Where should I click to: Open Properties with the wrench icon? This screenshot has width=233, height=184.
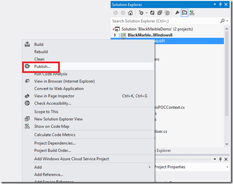pyautogui.click(x=177, y=13)
